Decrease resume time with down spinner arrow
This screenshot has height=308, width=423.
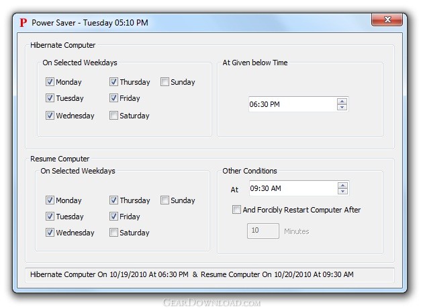(342, 192)
